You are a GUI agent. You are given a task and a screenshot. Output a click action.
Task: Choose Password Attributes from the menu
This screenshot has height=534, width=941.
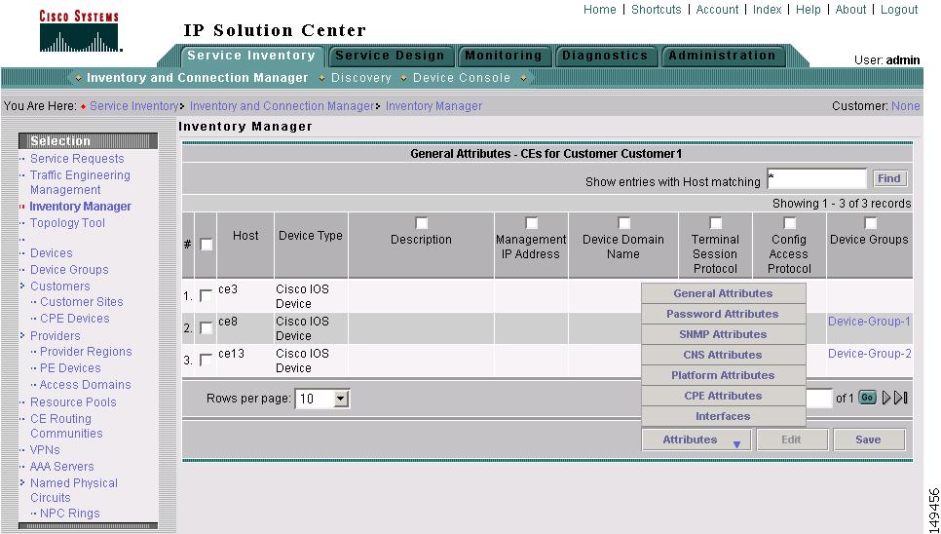723,314
